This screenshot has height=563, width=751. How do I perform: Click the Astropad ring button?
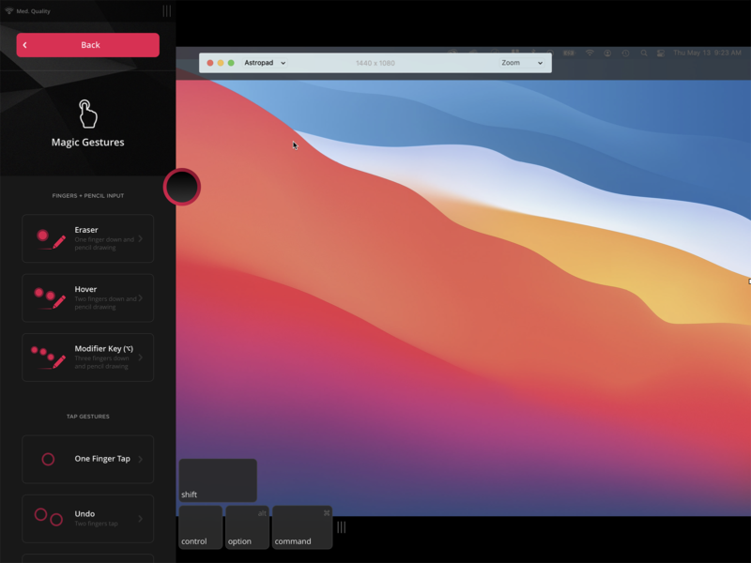coord(182,187)
